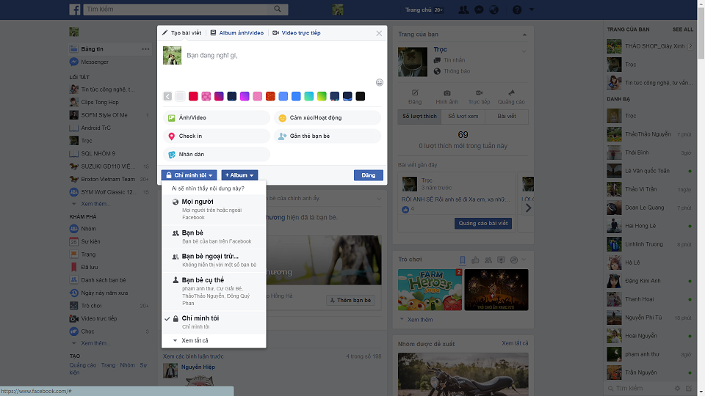Open friend requests icon in top bar
The height and width of the screenshot is (396, 705).
pos(463,10)
